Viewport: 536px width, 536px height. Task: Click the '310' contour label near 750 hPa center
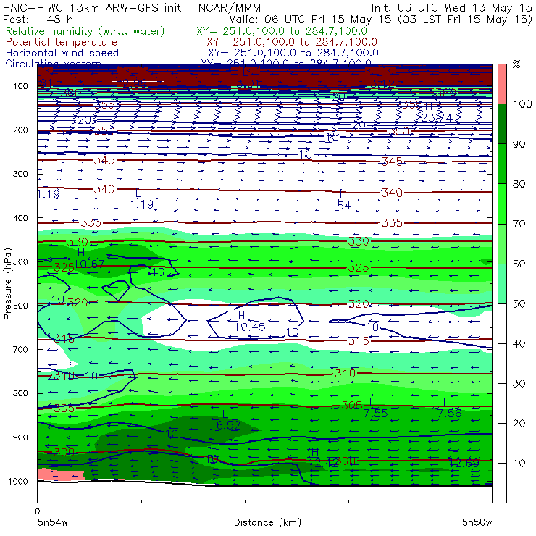coord(345,373)
